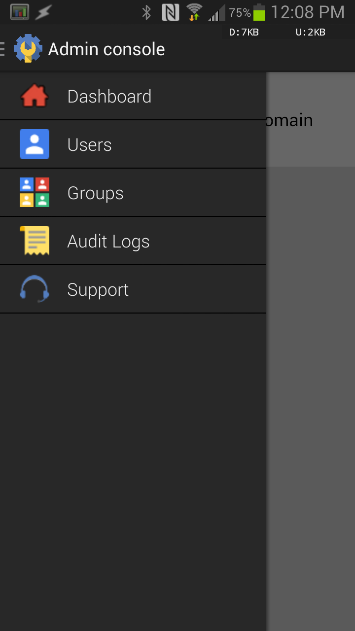The width and height of the screenshot is (355, 631).
Task: Tap the blue headset Support icon
Action: point(35,289)
